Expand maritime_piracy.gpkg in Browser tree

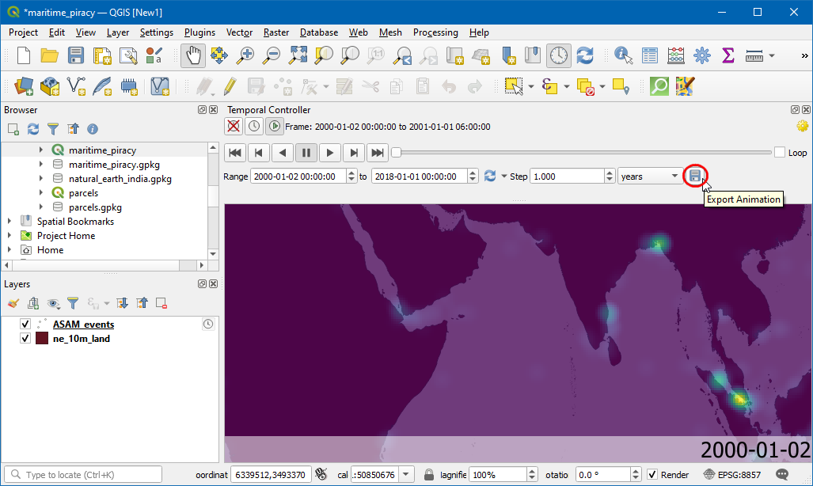[41, 165]
